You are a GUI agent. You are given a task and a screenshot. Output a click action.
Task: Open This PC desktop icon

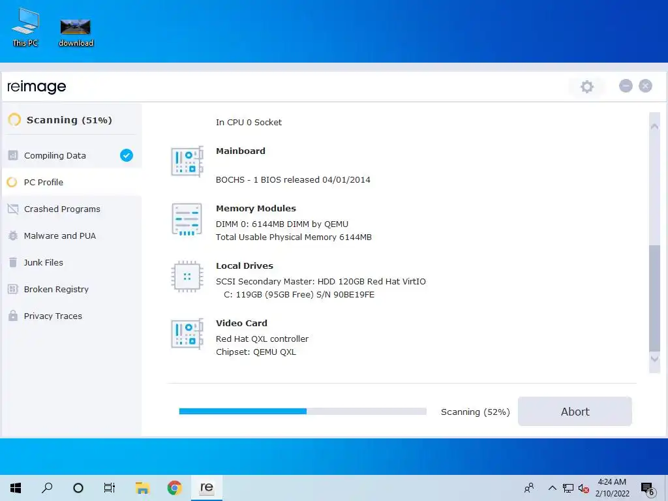click(x=25, y=27)
